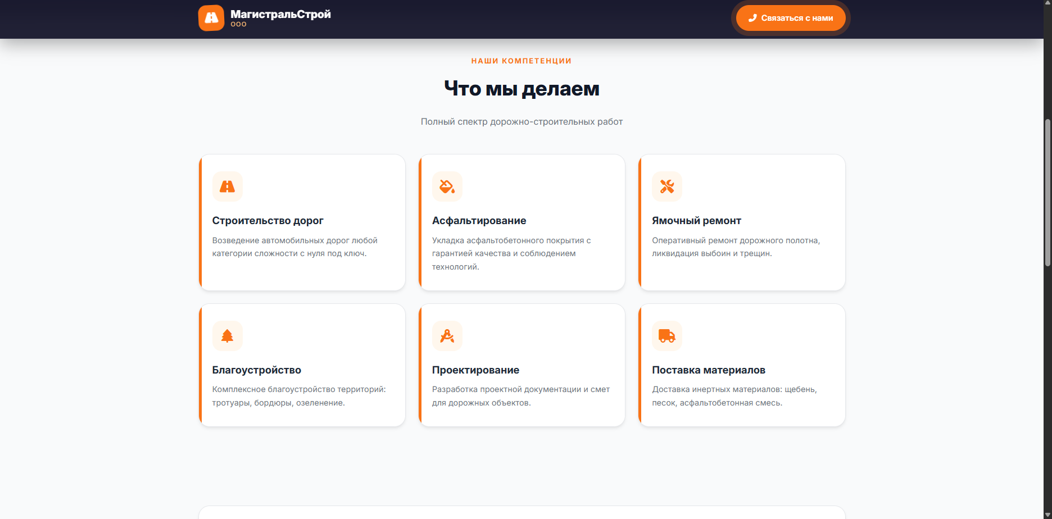Click the paint bucket icon for Асфальтирование
1052x519 pixels.
click(447, 186)
